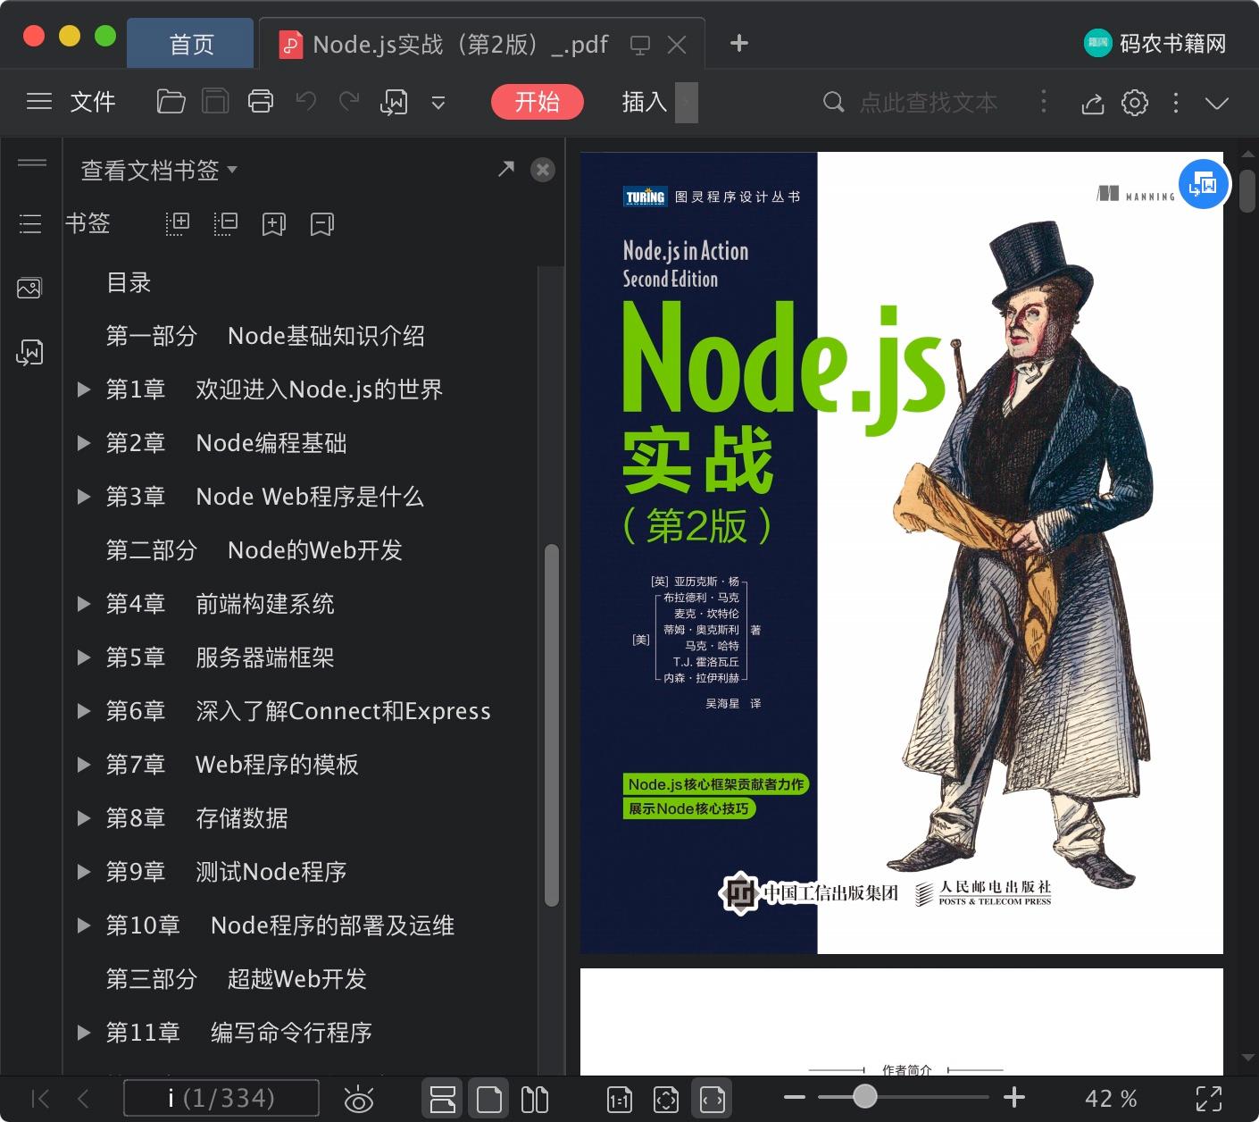Click collapse all bookmarks icon
Viewport: 1259px width, 1122px height.
[x=226, y=223]
